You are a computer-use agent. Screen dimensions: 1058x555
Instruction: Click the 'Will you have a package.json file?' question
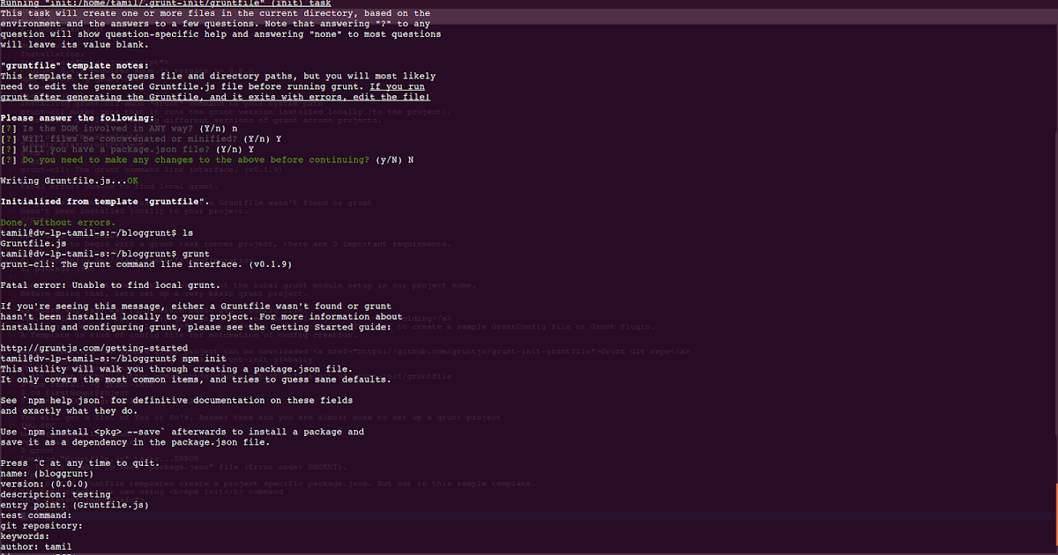click(x=127, y=150)
